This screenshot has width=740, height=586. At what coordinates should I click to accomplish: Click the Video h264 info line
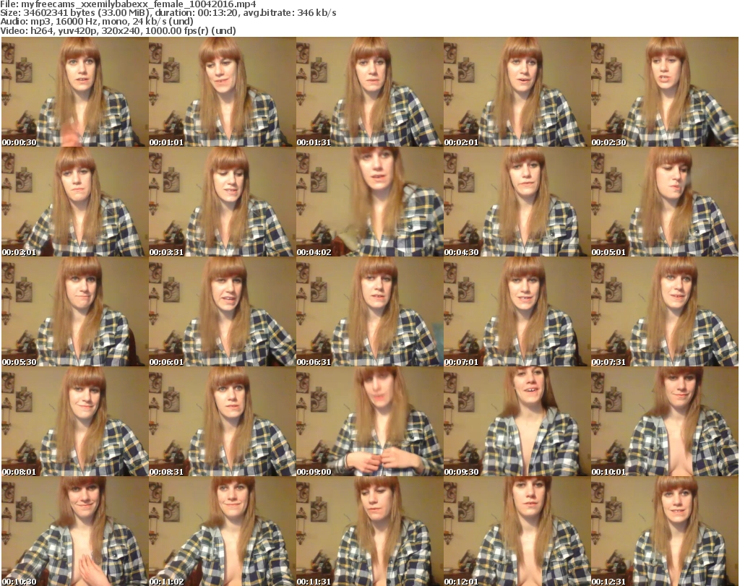[x=118, y=30]
